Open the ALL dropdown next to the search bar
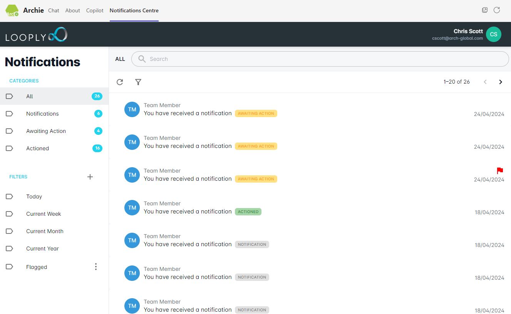This screenshot has width=511, height=314. [x=120, y=59]
